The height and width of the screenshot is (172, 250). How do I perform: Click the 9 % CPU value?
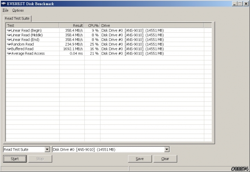coord(95,30)
